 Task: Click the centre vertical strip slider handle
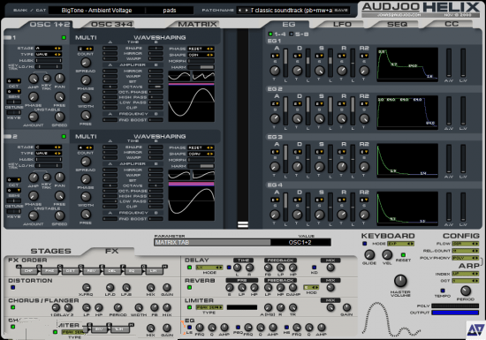coord(243,224)
